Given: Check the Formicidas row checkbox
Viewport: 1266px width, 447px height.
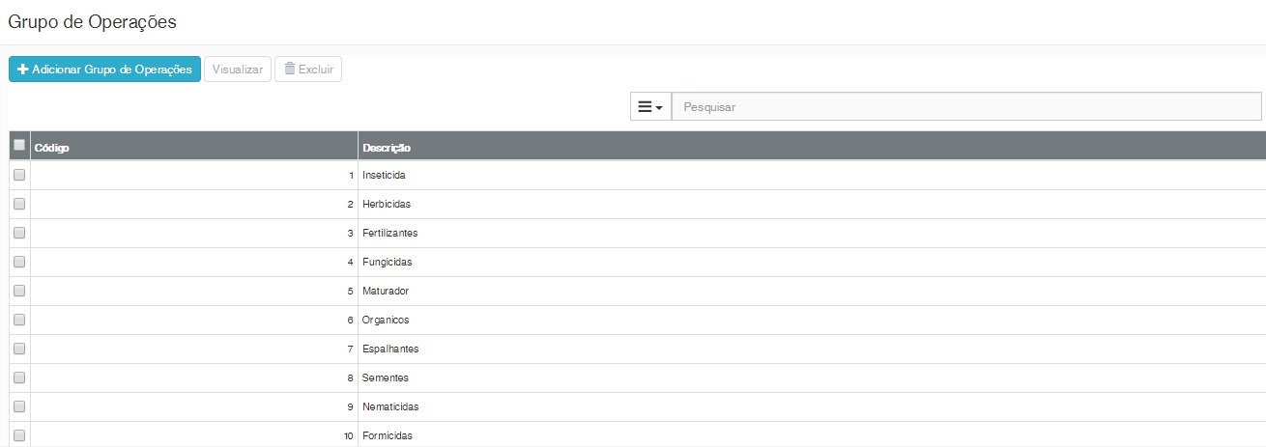Looking at the screenshot, I should (x=19, y=436).
